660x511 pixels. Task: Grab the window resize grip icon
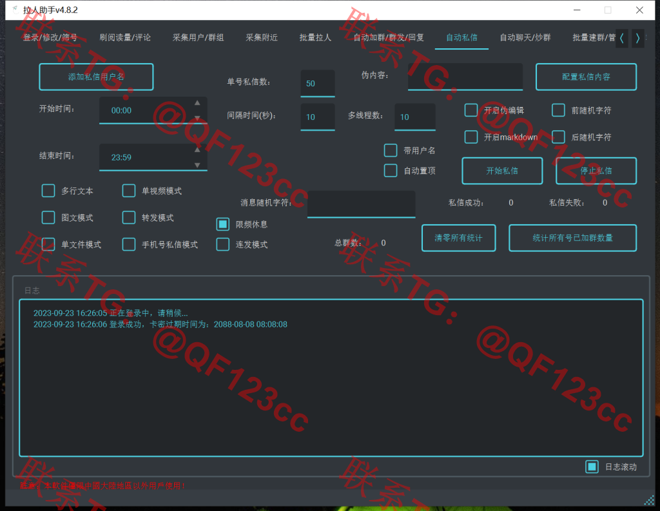[x=650, y=501]
